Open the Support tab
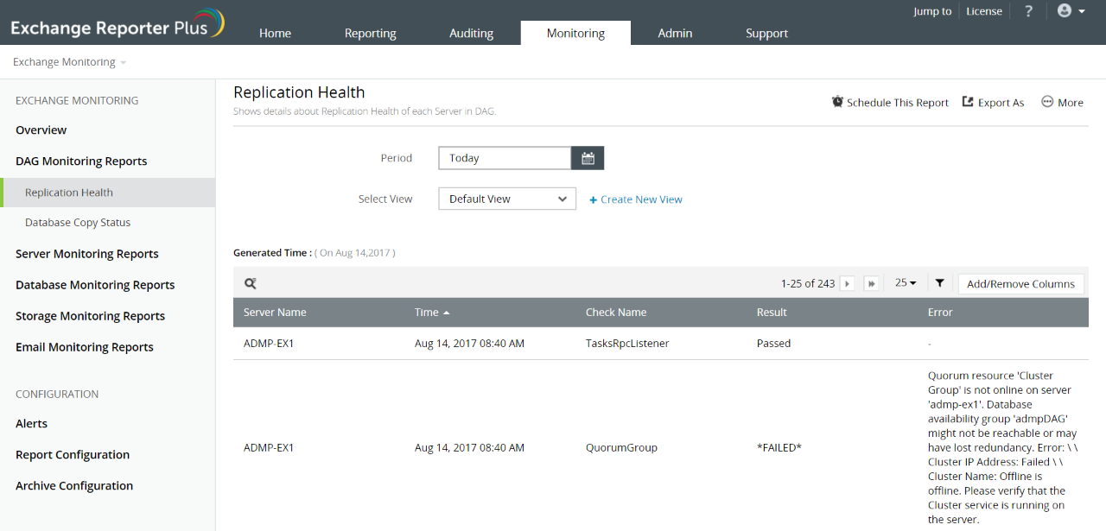This screenshot has height=531, width=1106. 766,33
